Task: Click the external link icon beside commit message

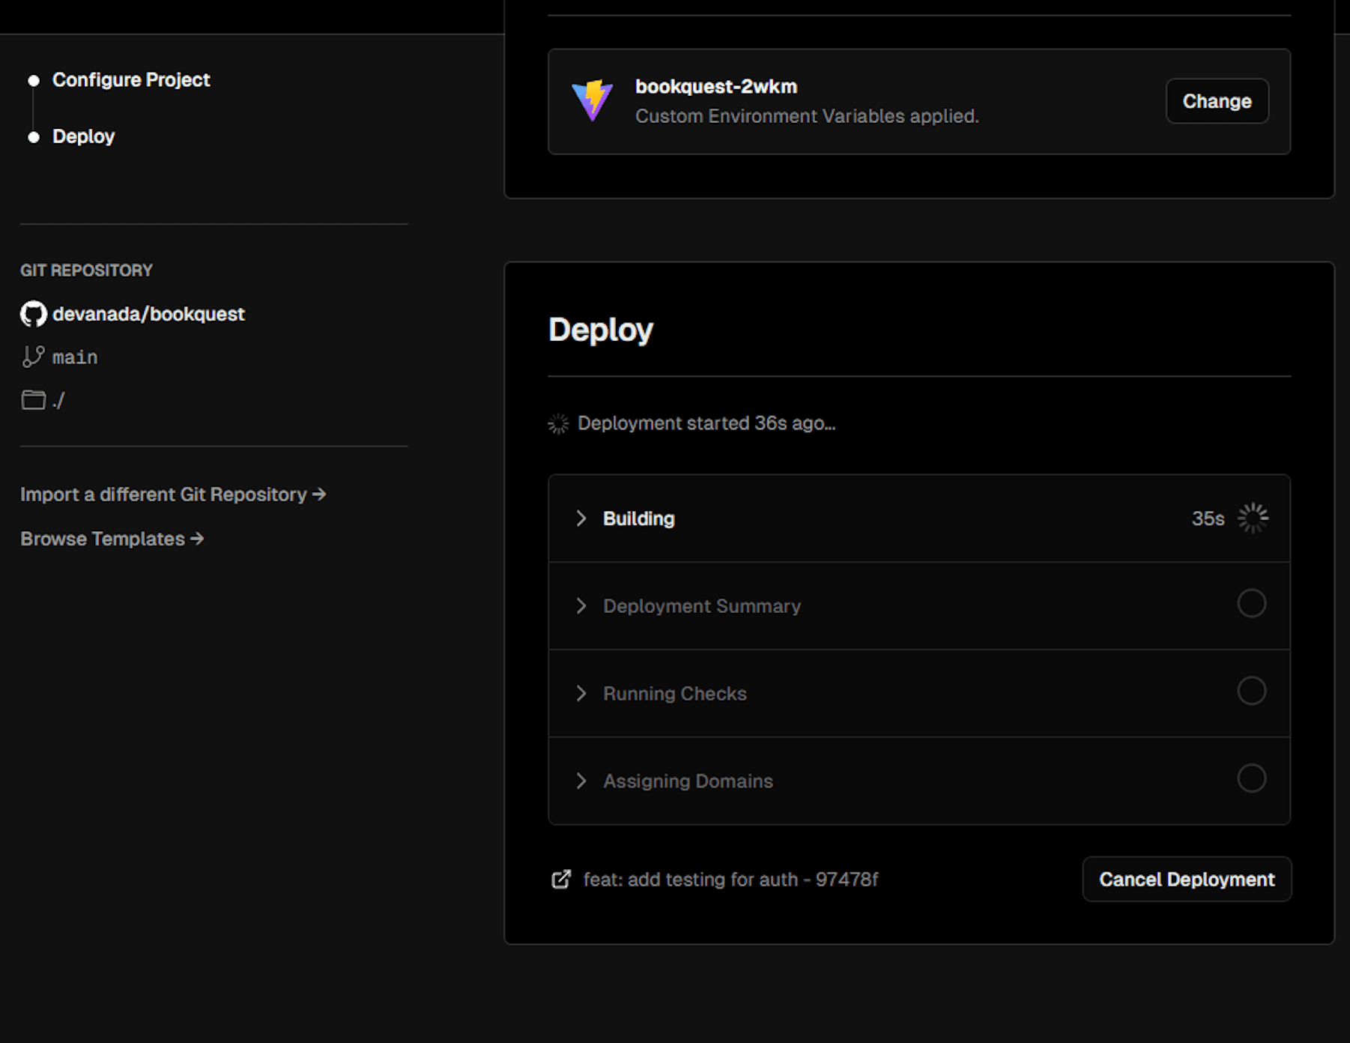Action: [x=561, y=879]
